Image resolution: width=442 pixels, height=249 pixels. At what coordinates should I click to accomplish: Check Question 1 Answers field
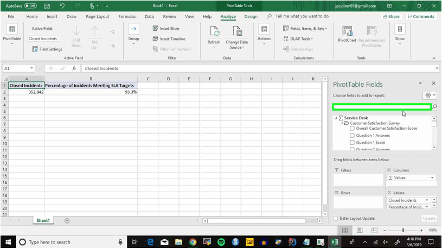click(x=352, y=136)
